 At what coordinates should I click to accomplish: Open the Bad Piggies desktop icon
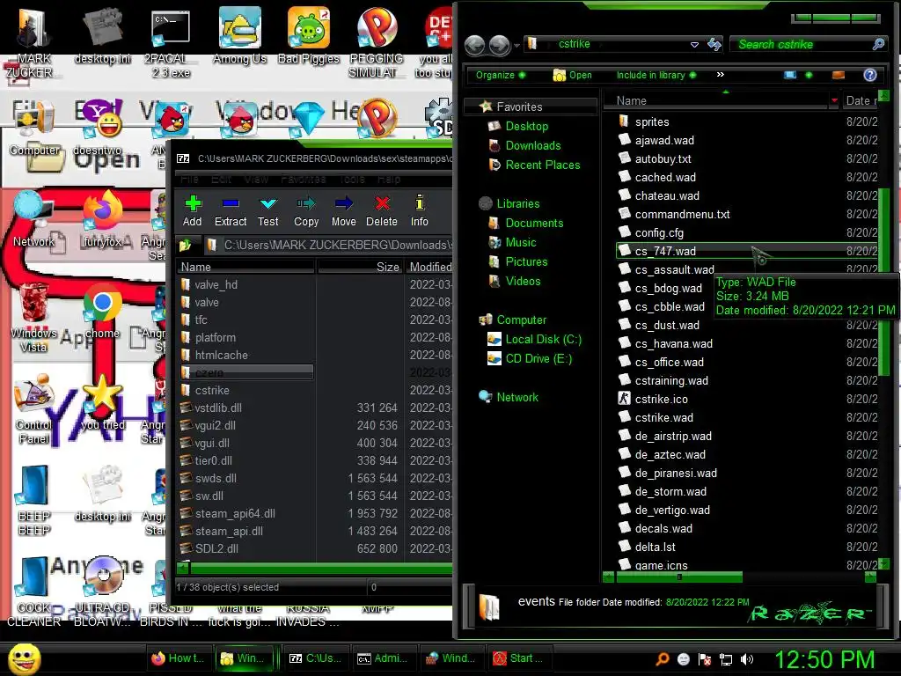[x=309, y=35]
